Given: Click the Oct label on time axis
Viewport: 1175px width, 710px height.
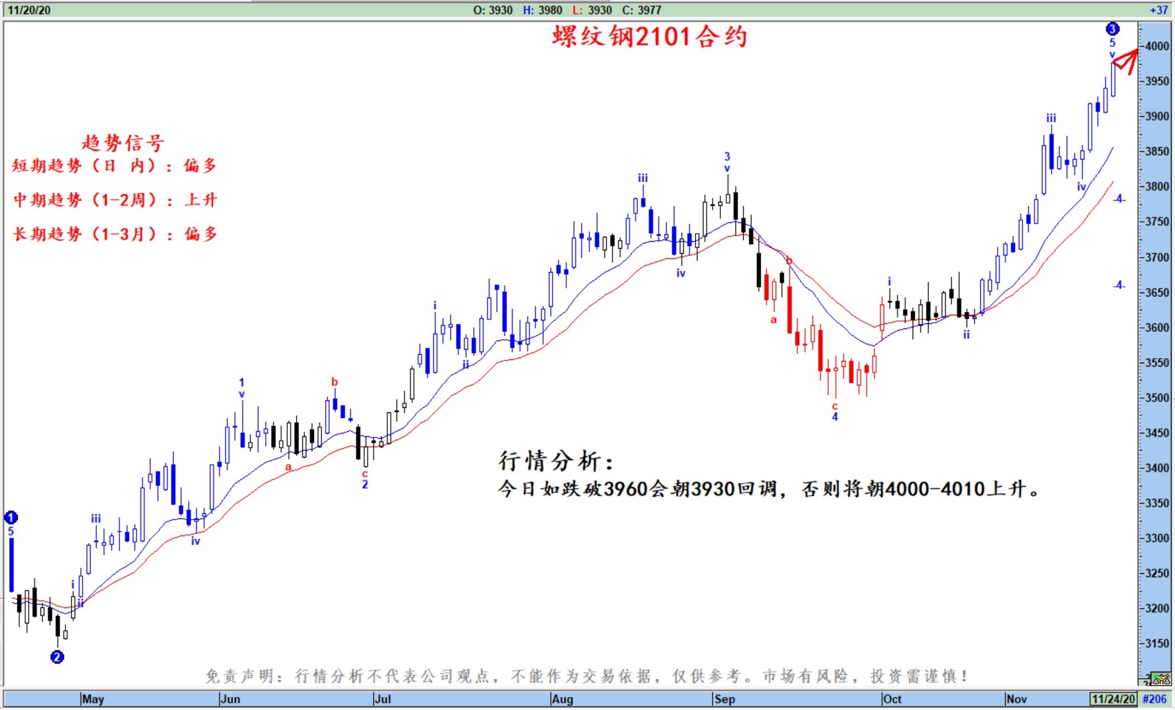Looking at the screenshot, I should click(x=892, y=699).
